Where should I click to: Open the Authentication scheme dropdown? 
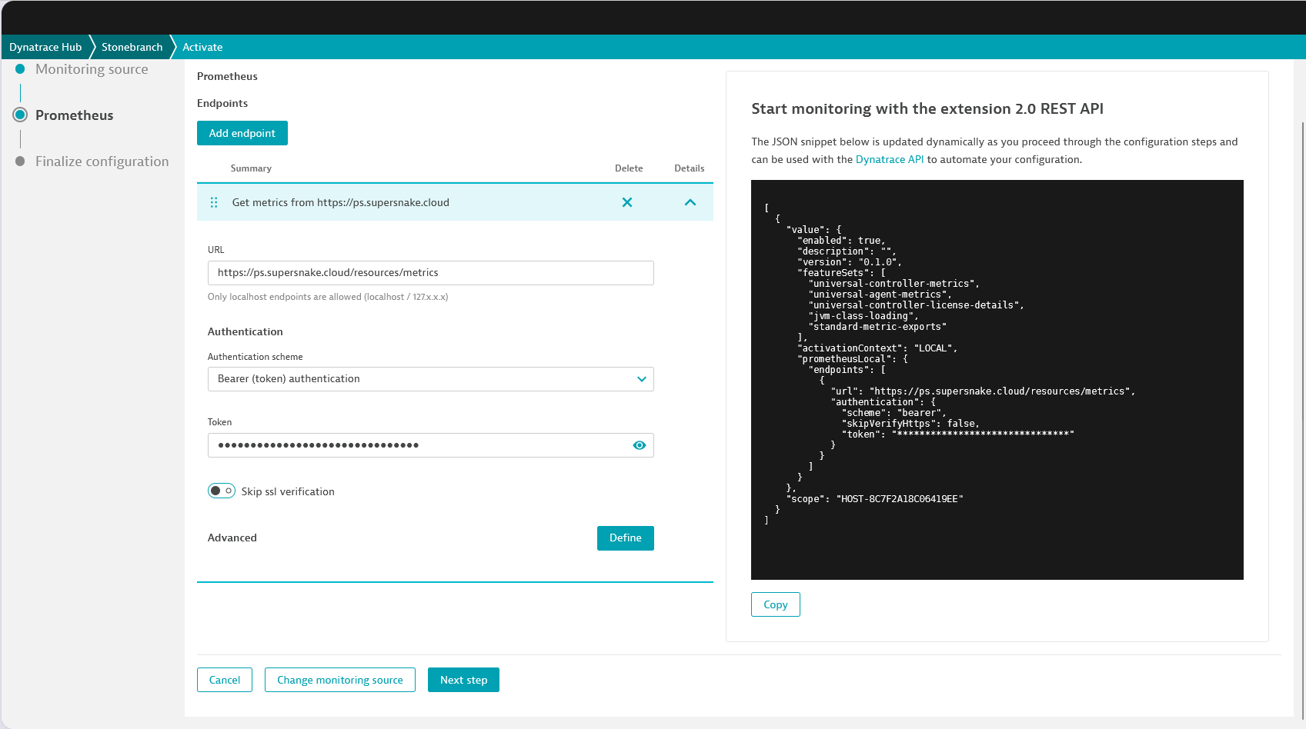pyautogui.click(x=431, y=379)
